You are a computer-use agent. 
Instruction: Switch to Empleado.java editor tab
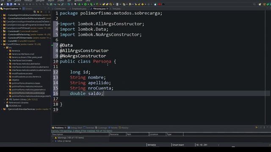(79, 8)
